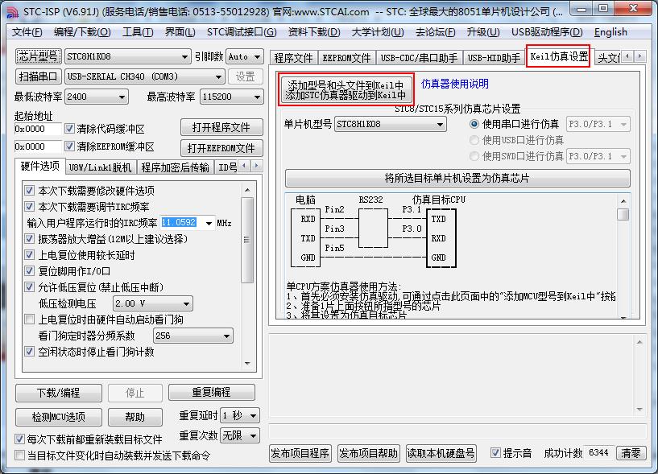This screenshot has height=474, width=658.
Task: Open USB驱动程序(D) menu
Action: (x=547, y=32)
